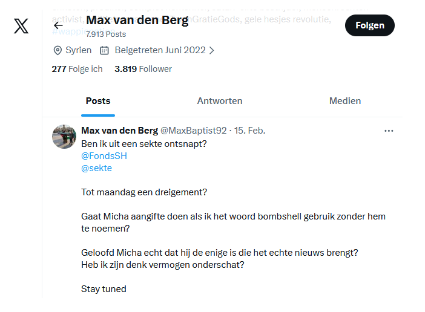Switch to the Medien tab
425x312 pixels.
[x=345, y=101]
